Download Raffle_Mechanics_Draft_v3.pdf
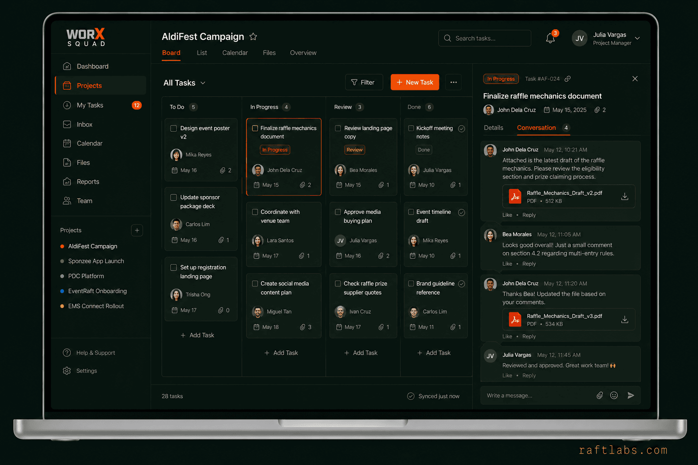The width and height of the screenshot is (698, 465). point(625,319)
